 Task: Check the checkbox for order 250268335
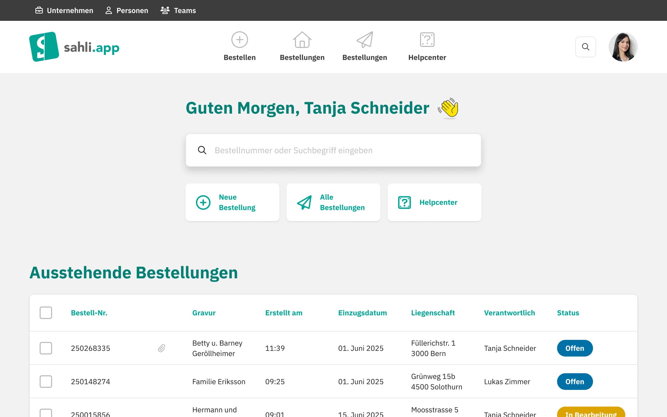coord(46,348)
